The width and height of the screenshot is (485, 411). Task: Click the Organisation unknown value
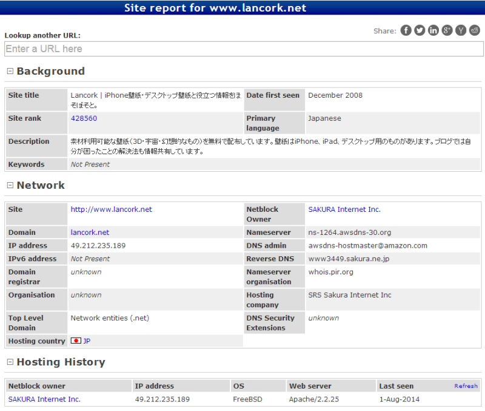pos(86,295)
